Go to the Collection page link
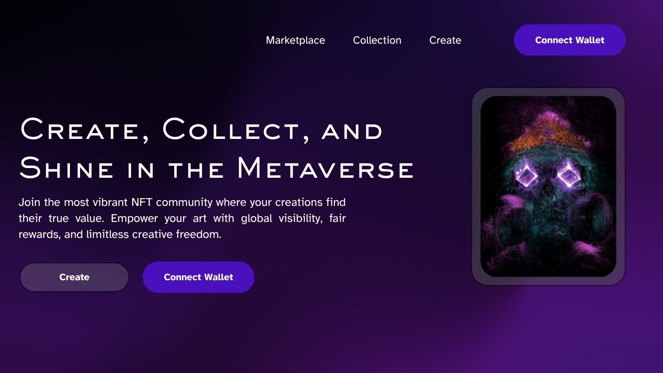 [x=377, y=40]
